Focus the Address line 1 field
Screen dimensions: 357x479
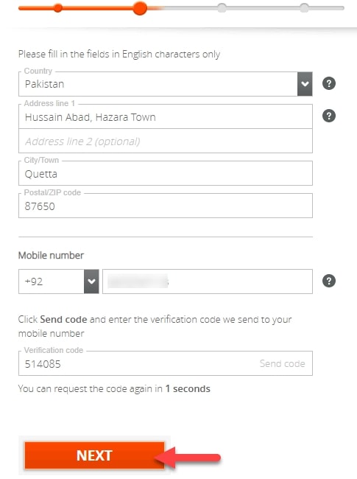pyautogui.click(x=166, y=116)
